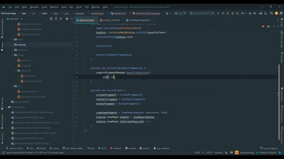Click the Make Project hammer icon
Image resolution: width=284 pixels, height=159 pixels.
(x=167, y=13)
